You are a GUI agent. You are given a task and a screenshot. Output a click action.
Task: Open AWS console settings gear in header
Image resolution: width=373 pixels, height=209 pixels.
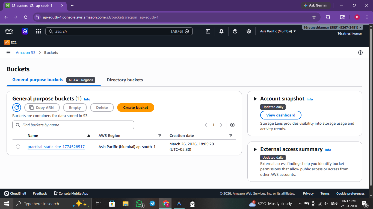(x=249, y=31)
